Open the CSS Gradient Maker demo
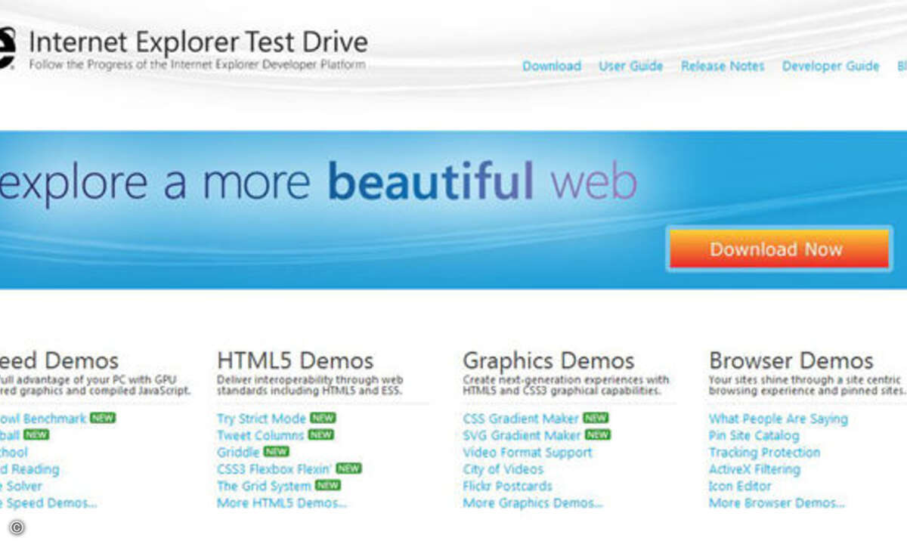Screen dimensions: 907x544 [x=521, y=419]
